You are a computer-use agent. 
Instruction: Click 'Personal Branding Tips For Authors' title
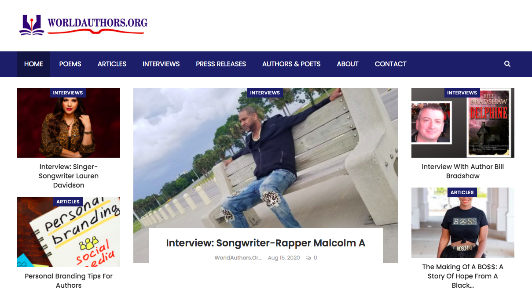tap(69, 281)
